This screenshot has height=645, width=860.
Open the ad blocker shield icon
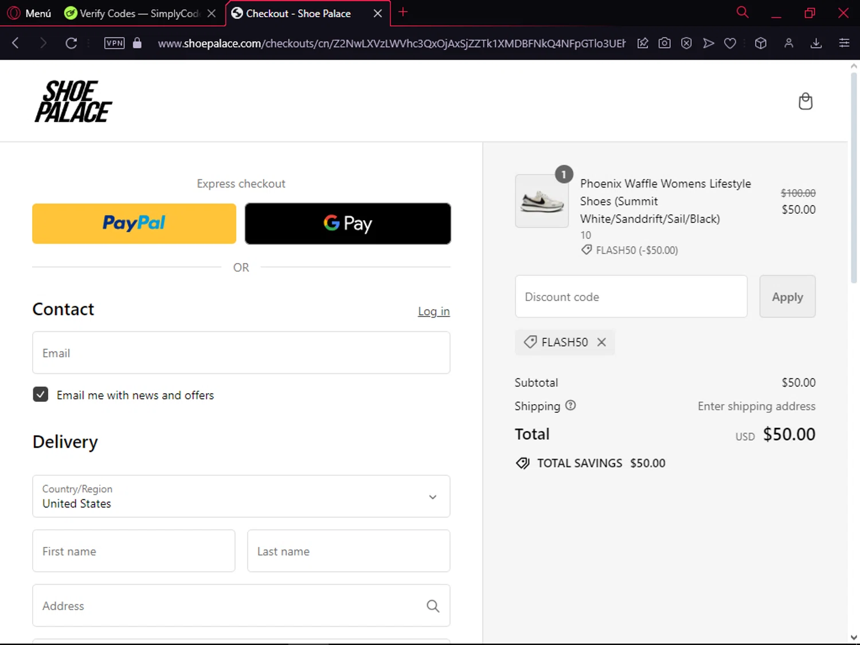click(686, 43)
